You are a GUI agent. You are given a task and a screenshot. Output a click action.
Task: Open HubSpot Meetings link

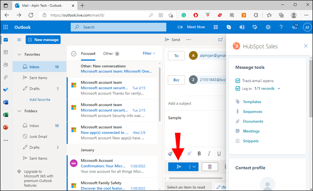[251, 131]
